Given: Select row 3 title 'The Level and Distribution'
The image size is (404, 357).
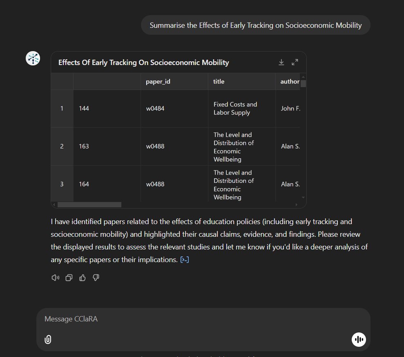Looking at the screenshot, I should click(x=242, y=184).
